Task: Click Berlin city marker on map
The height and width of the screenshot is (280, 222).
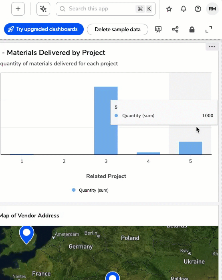Action: point(99,236)
